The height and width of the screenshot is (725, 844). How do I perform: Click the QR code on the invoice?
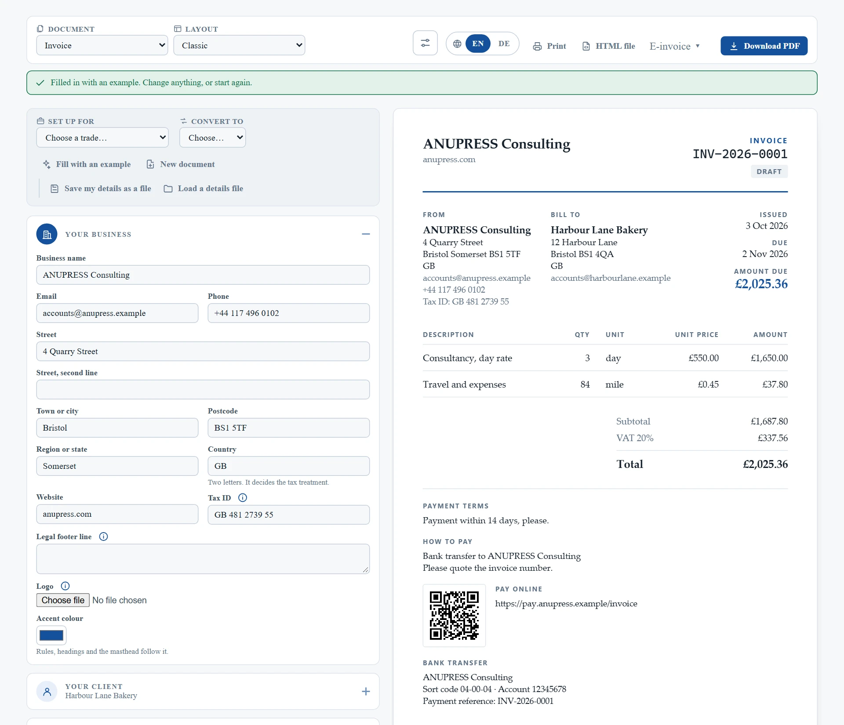pos(454,615)
